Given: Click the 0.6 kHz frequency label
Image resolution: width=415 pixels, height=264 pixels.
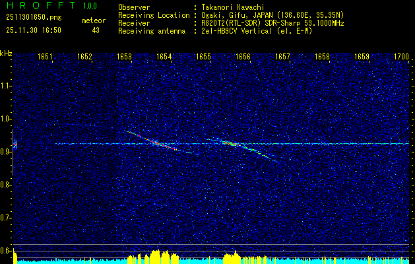Looking at the screenshot, I should coord(5,251).
